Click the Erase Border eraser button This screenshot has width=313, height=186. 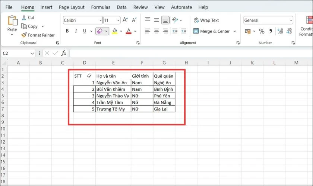[x=99, y=31]
